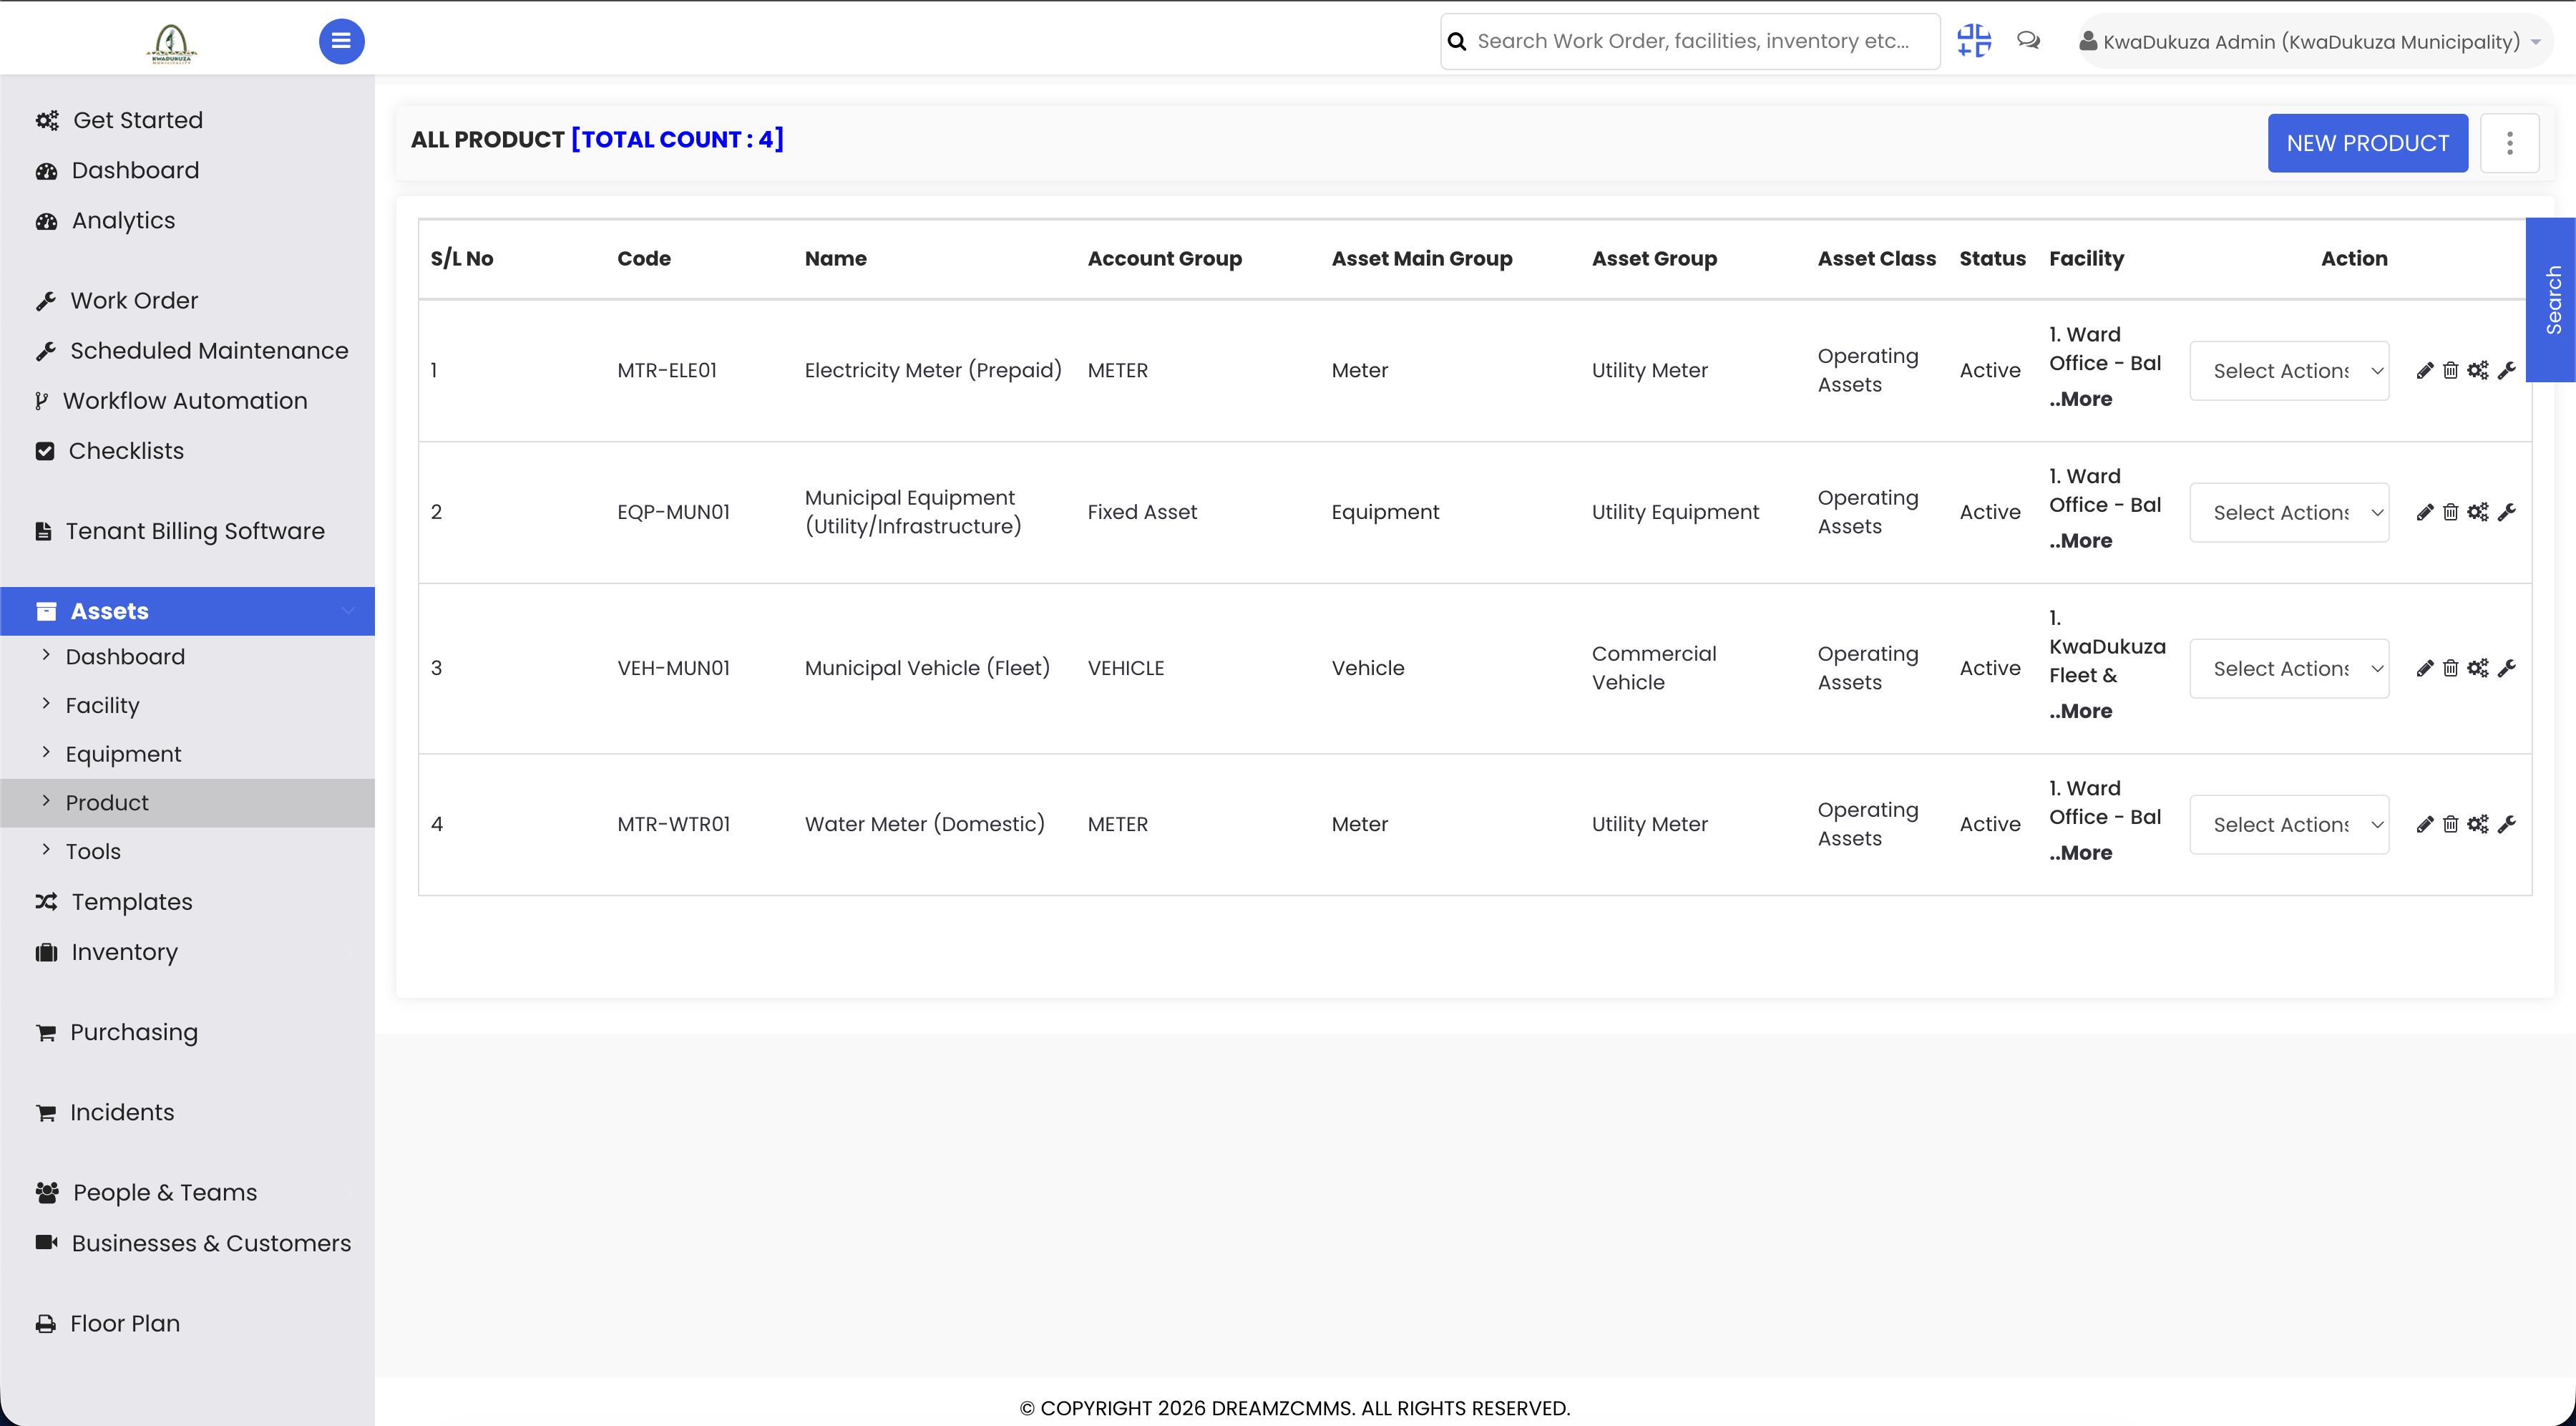Click wrench icon for EQP-MUN01 row
2576x1426 pixels.
pyautogui.click(x=2506, y=513)
